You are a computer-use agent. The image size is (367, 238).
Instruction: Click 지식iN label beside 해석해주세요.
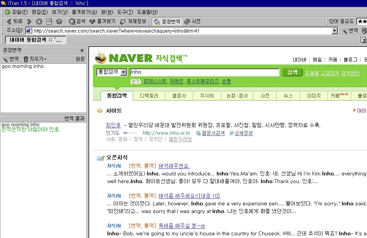pos(114,166)
